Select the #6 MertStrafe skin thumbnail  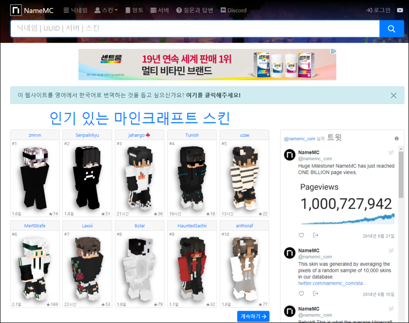click(x=35, y=268)
